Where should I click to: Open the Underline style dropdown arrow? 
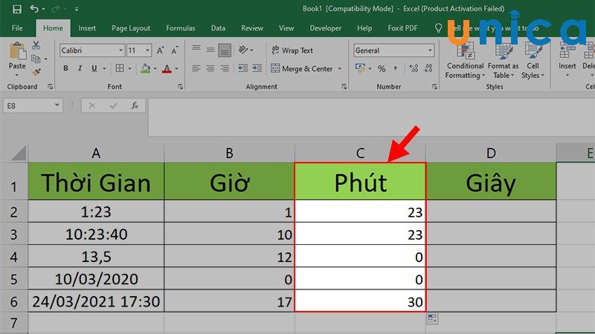click(104, 68)
